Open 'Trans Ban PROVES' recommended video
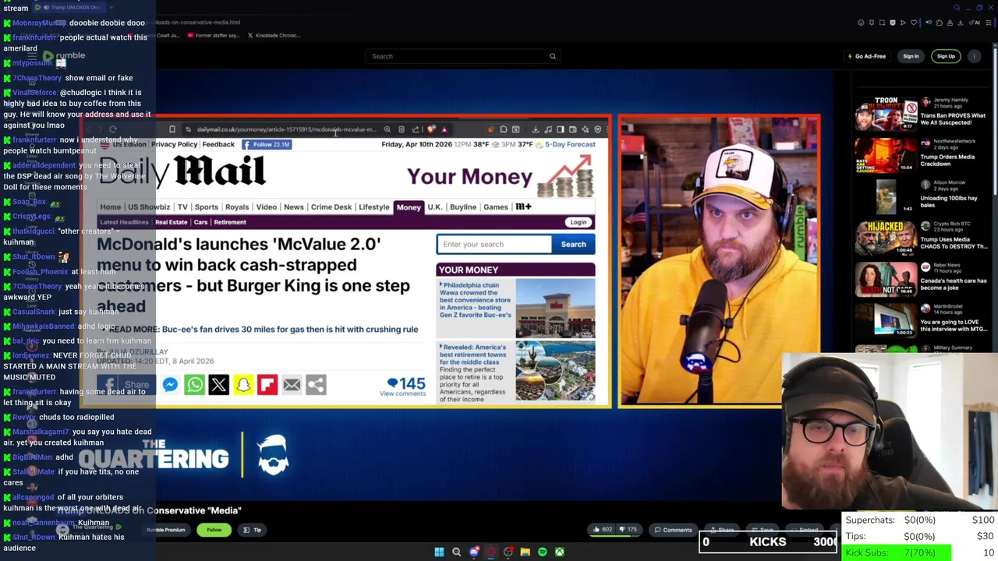This screenshot has width=998, height=561. click(886, 115)
